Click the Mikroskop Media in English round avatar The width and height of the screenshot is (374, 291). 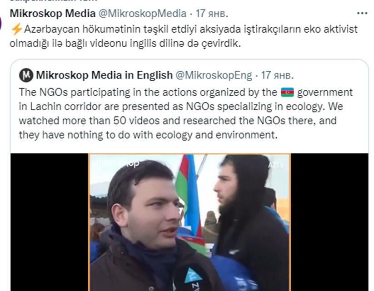(x=26, y=75)
